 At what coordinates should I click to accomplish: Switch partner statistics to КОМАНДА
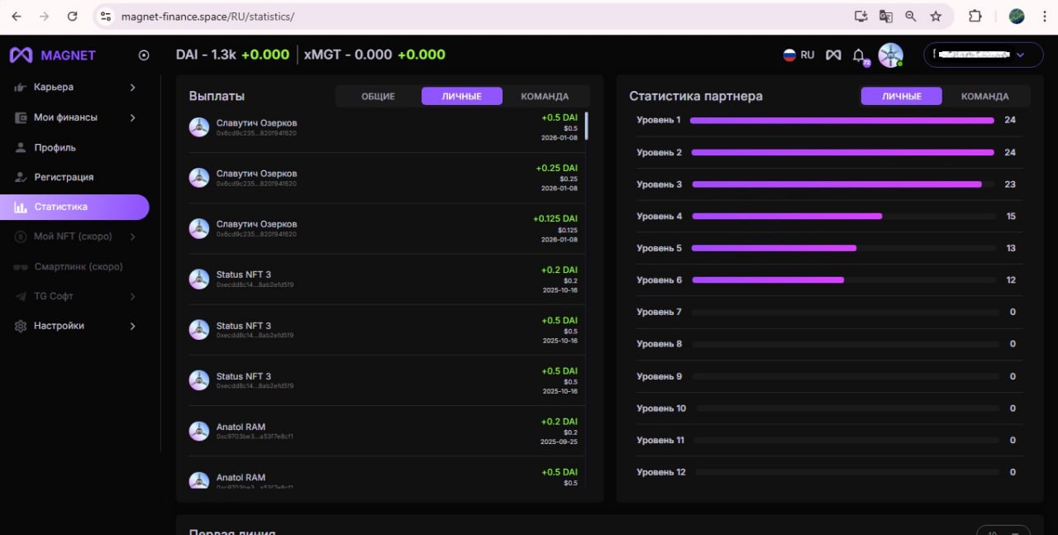click(984, 96)
